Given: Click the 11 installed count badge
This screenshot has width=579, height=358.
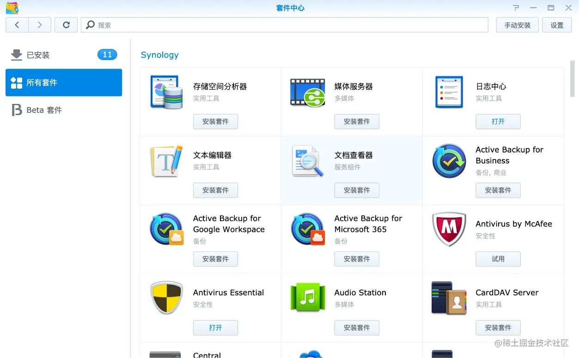Looking at the screenshot, I should click(x=107, y=55).
